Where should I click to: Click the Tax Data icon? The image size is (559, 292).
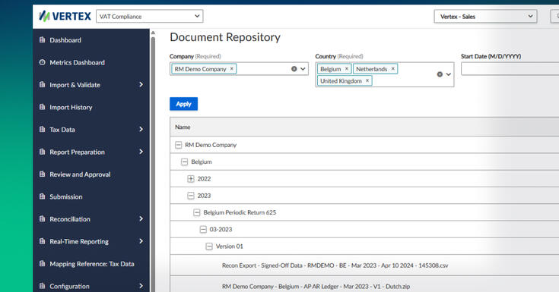click(x=43, y=130)
